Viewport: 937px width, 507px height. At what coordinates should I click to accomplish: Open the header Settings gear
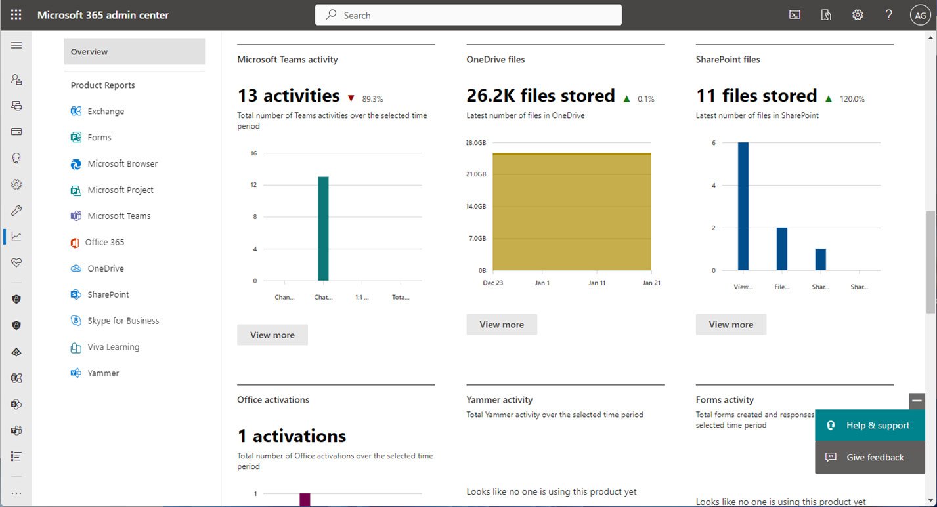click(858, 15)
